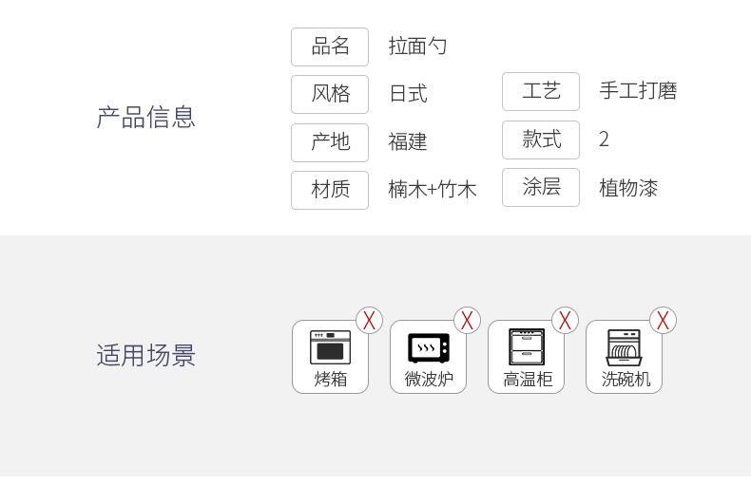Select the 工艺 label box

541,91
